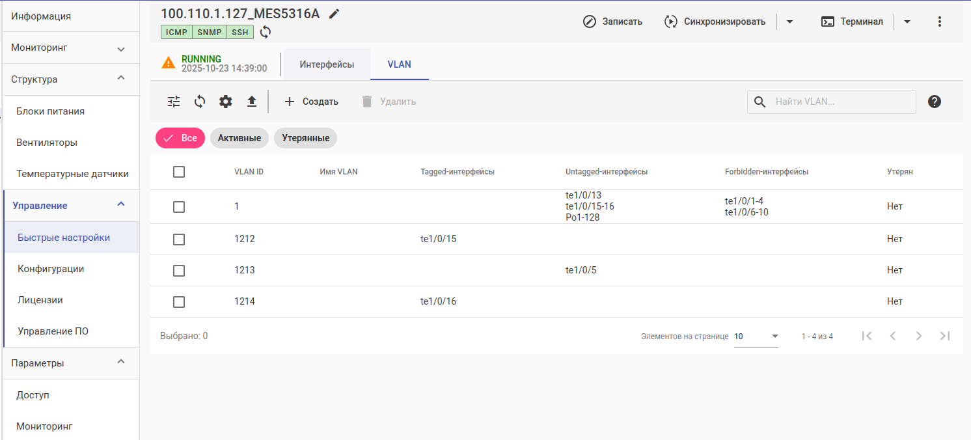Refresh the VLAN table
971x440 pixels.
[200, 102]
